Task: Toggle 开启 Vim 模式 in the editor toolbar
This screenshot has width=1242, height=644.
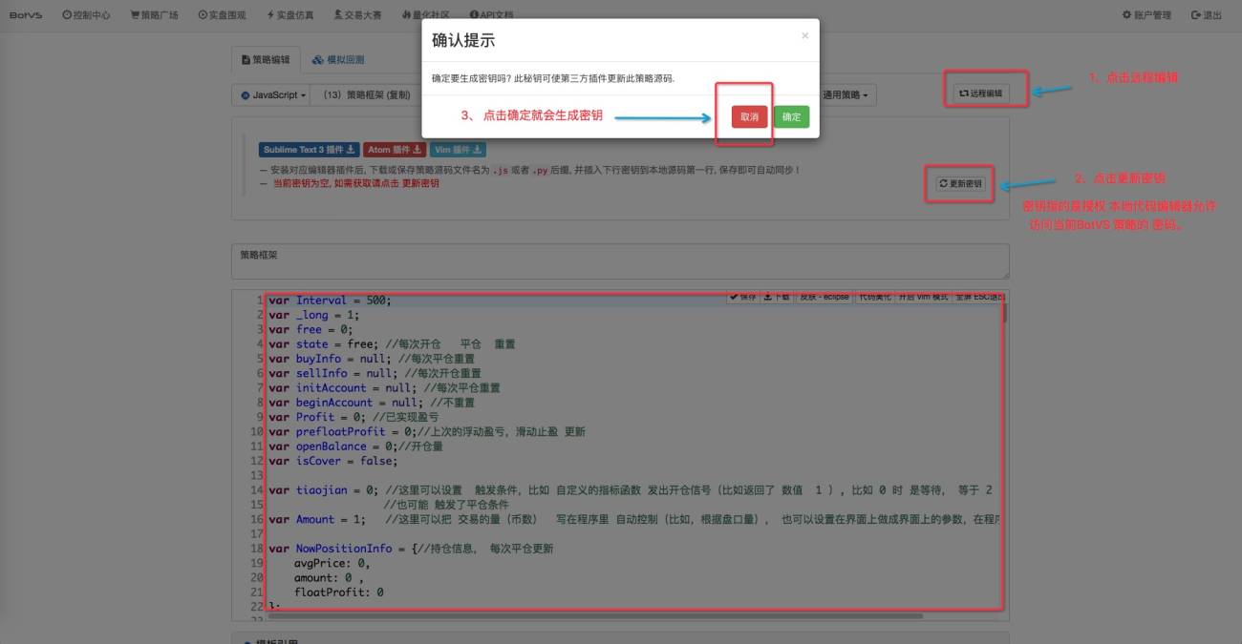Action: point(925,297)
